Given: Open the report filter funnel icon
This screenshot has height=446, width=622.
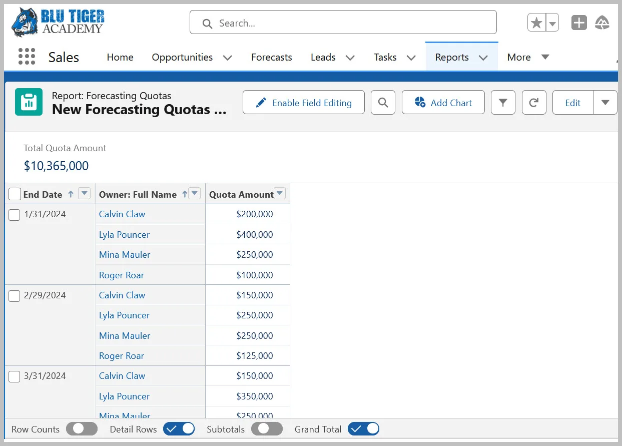Looking at the screenshot, I should click(503, 103).
